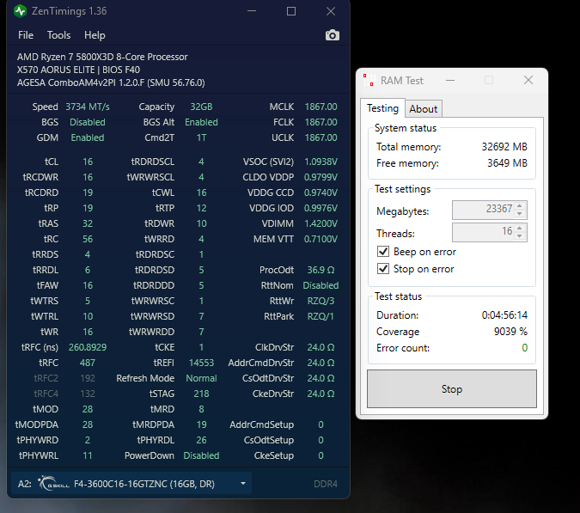Click the VSOC (SVI2) value 1.0938V
This screenshot has height=513, width=580.
pyautogui.click(x=321, y=162)
